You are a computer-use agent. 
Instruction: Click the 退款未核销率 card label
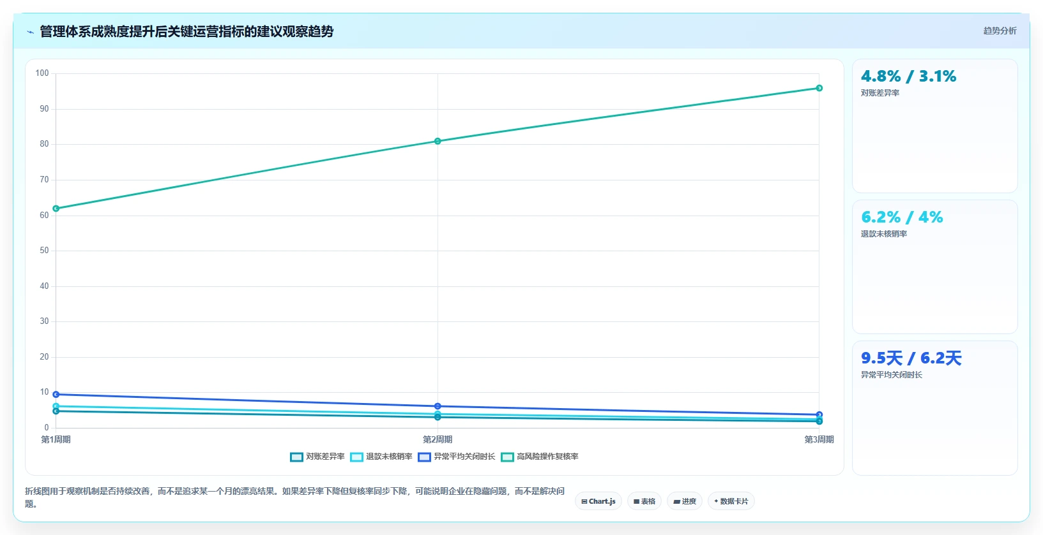[x=884, y=234]
